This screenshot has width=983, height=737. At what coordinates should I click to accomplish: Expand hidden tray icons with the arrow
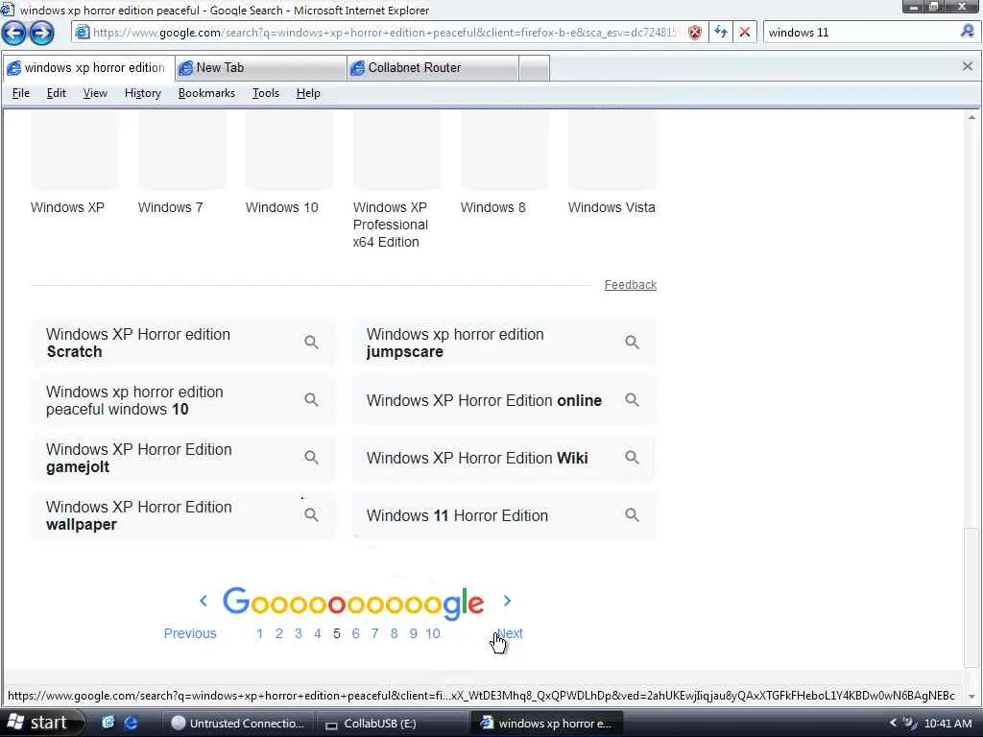click(x=893, y=723)
